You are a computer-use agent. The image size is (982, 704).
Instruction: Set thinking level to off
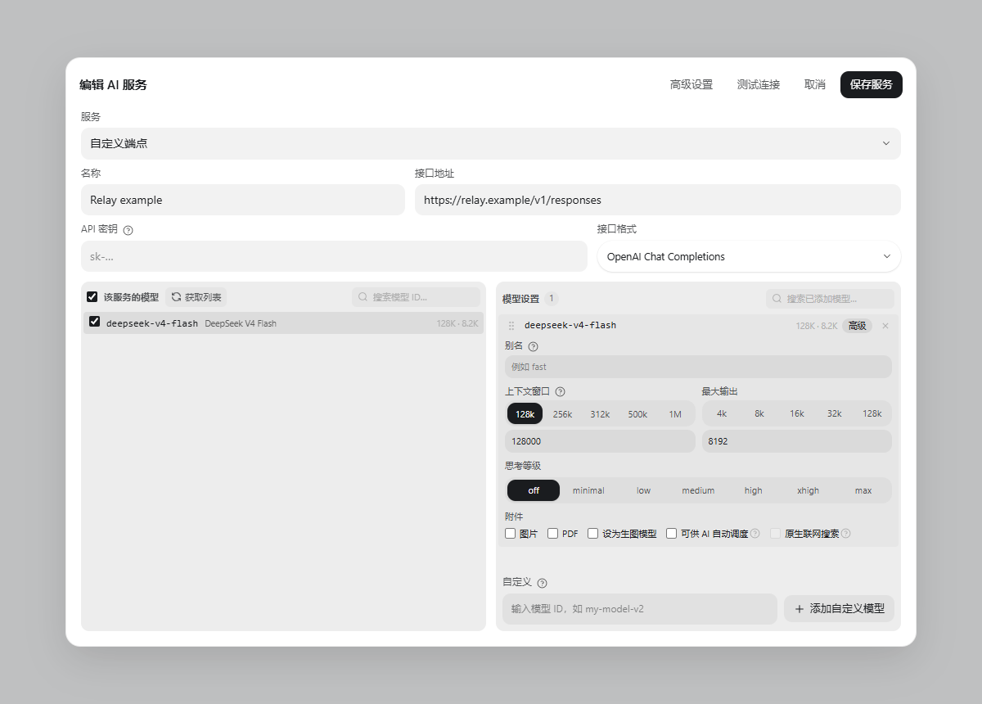coord(534,490)
